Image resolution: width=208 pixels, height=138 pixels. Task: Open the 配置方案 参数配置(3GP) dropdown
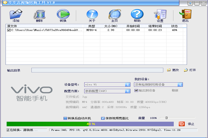point(107,91)
